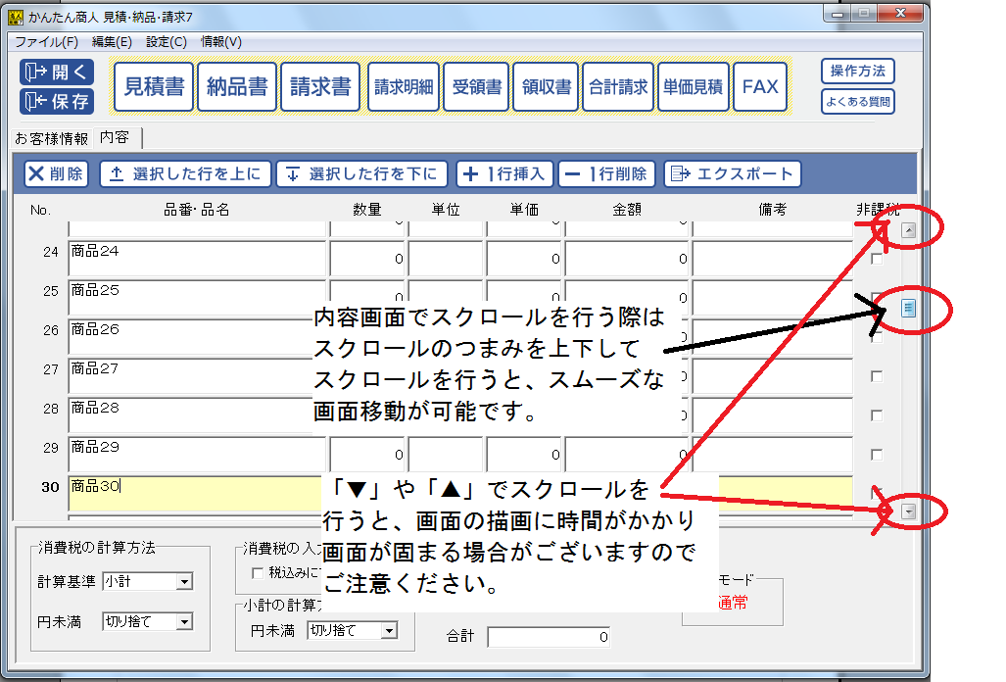This screenshot has height=682, width=1006.
Task: Click the 合計 total field
Action: coord(550,637)
